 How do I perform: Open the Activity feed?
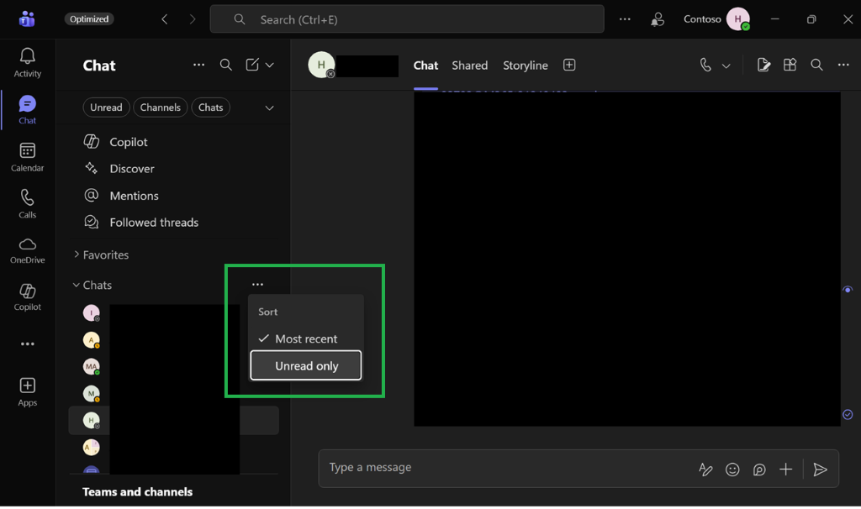coord(27,62)
